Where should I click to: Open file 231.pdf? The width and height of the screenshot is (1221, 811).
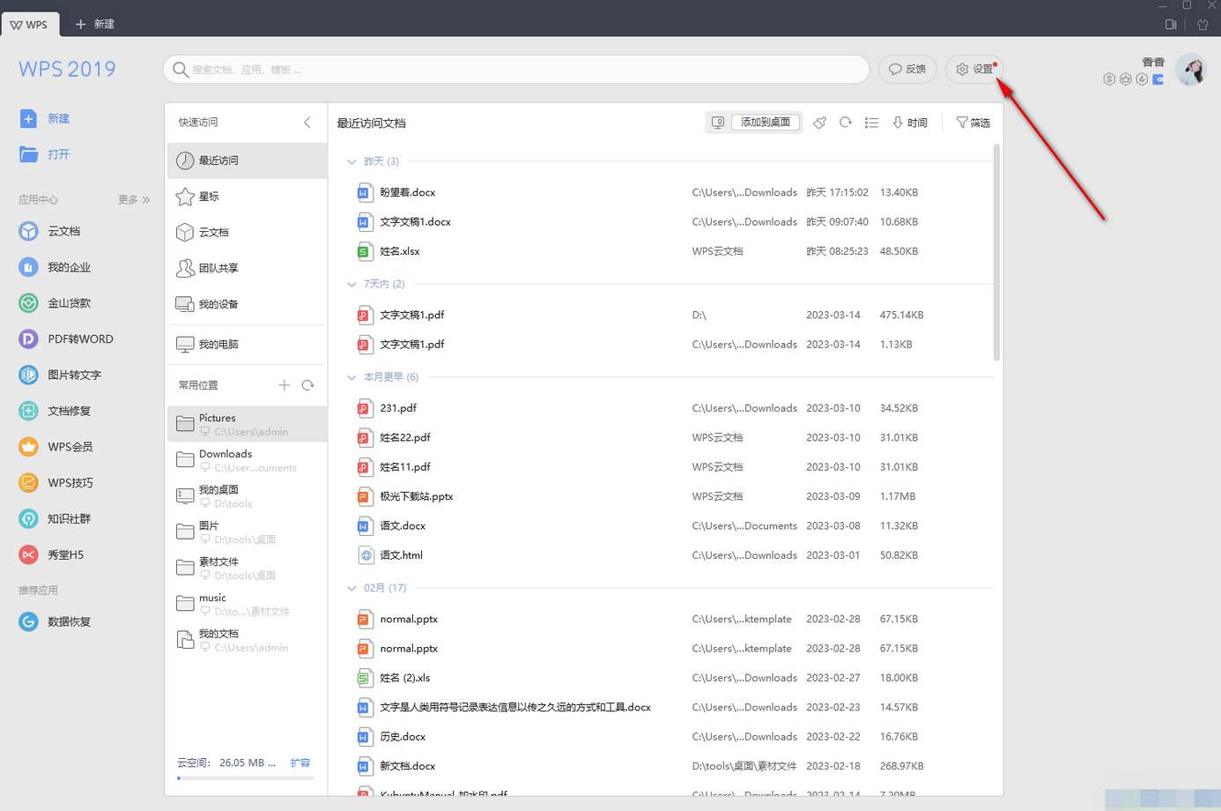pyautogui.click(x=398, y=408)
